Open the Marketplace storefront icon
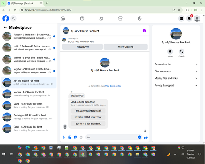 tap(121, 18)
